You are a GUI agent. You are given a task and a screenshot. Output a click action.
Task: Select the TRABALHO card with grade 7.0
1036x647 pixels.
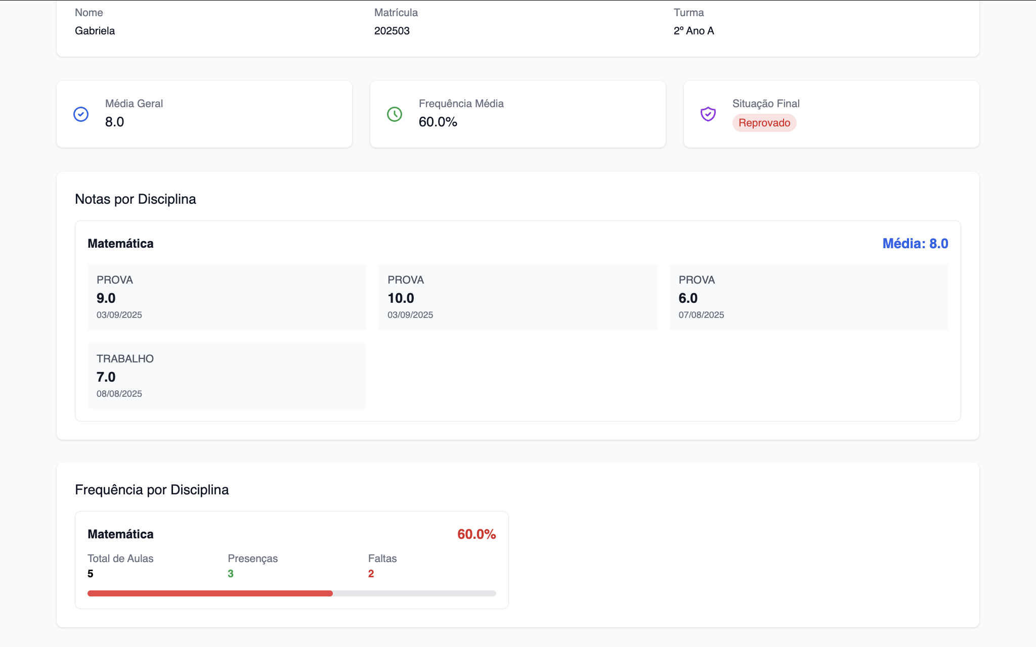[x=226, y=376]
